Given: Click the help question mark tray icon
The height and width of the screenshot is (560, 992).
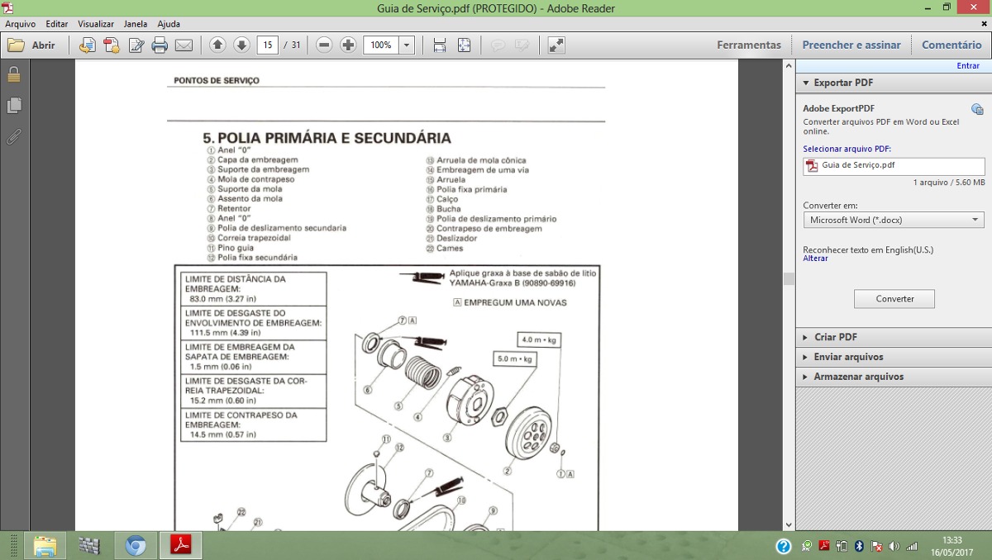Looking at the screenshot, I should 784,546.
